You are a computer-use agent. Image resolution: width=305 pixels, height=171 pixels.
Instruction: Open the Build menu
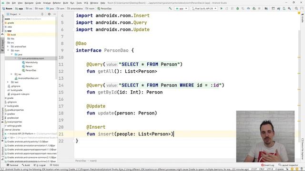coord(66,3)
